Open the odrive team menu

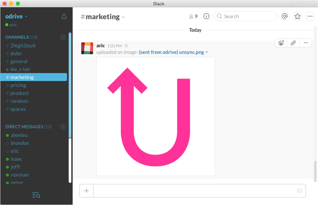[17, 17]
